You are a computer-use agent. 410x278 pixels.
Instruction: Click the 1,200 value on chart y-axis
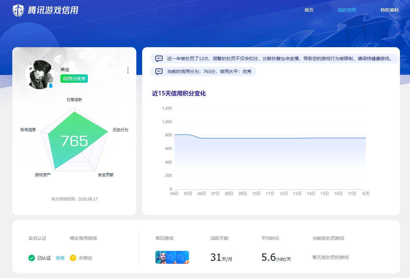[167, 108]
